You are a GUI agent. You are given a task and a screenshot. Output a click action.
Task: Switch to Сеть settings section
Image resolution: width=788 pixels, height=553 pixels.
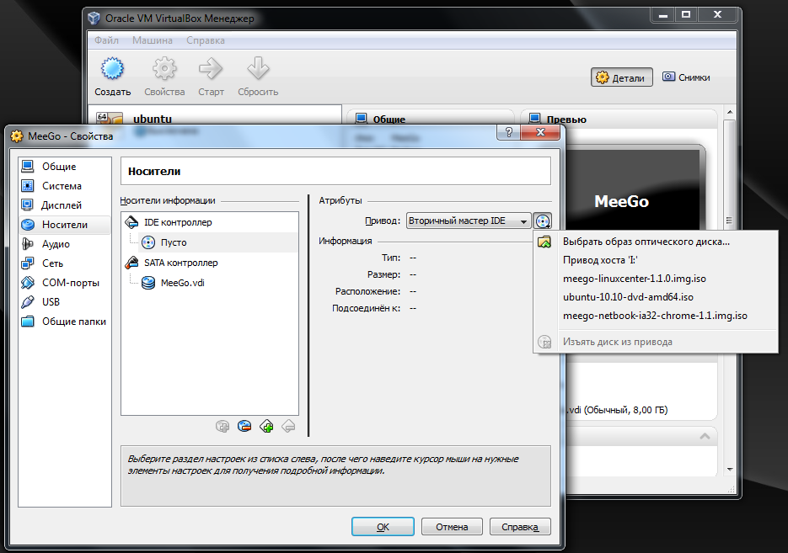point(52,263)
